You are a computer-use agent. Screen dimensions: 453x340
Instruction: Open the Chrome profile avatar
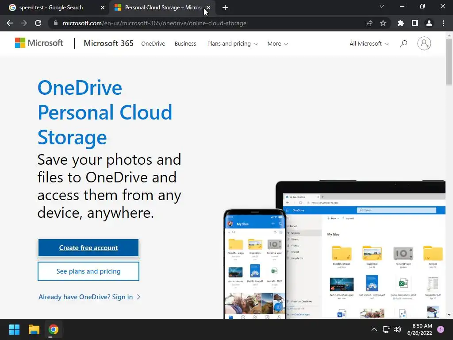[x=429, y=23]
